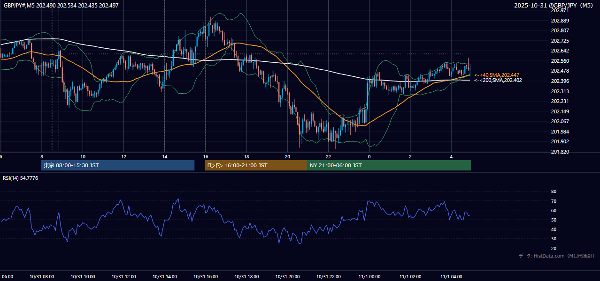Viewport: 600px width, 281px height.
Task: Select the NY 21:00-06:00 JST session bar
Action: [389, 165]
